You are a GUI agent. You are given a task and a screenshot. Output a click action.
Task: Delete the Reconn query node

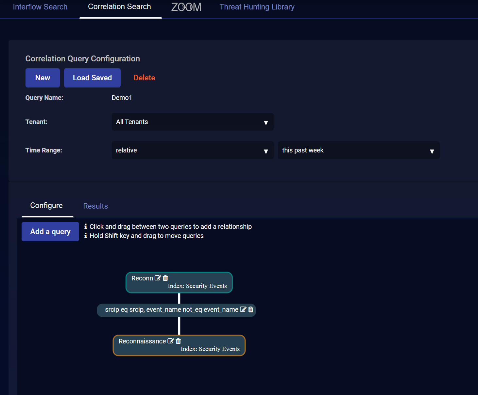pos(165,278)
